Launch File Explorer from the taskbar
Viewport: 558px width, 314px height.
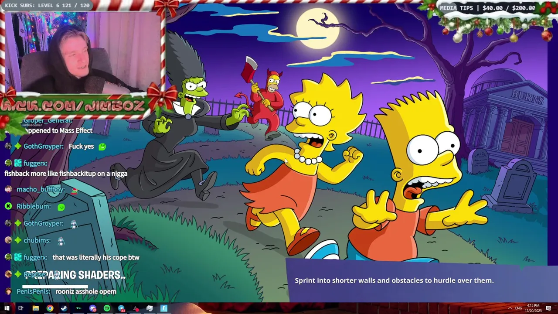36,308
